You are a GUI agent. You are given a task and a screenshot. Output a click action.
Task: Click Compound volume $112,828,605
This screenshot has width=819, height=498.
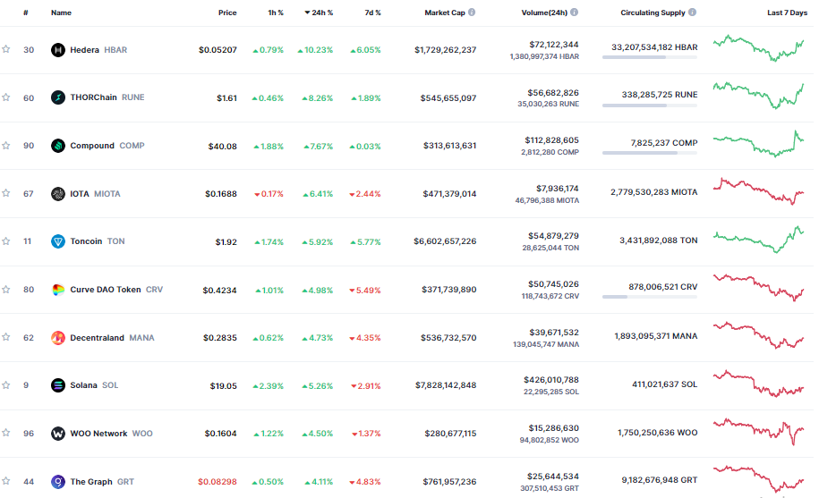(x=551, y=140)
